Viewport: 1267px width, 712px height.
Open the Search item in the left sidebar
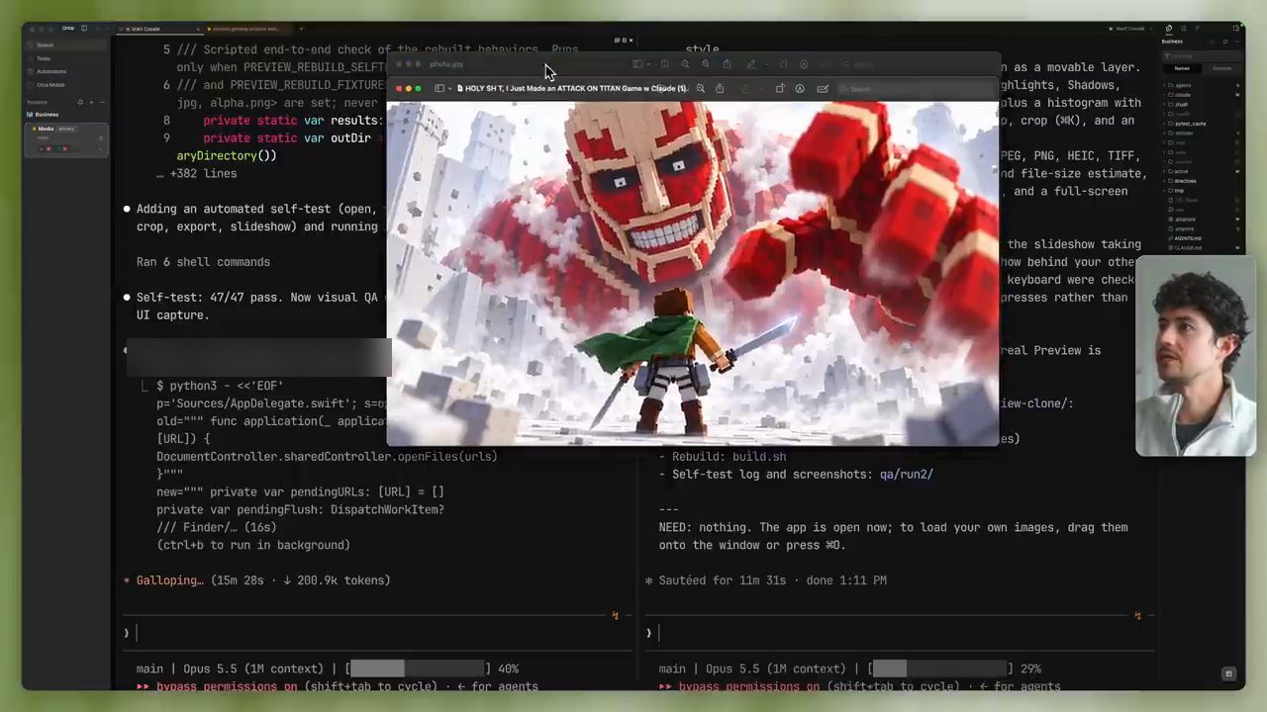66,45
